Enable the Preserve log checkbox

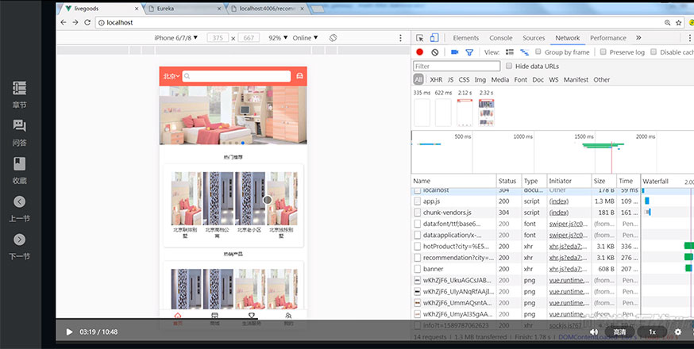tap(604, 52)
